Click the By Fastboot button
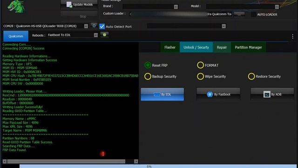This screenshot has width=298, height=168. click(x=218, y=94)
